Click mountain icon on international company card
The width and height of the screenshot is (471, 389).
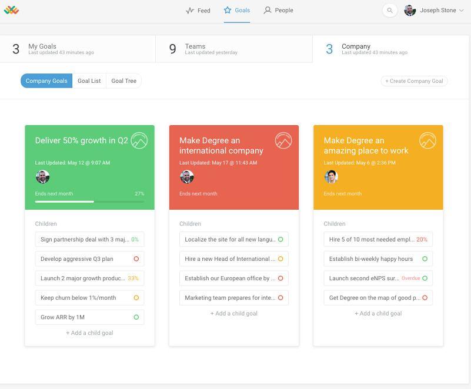pos(283,140)
